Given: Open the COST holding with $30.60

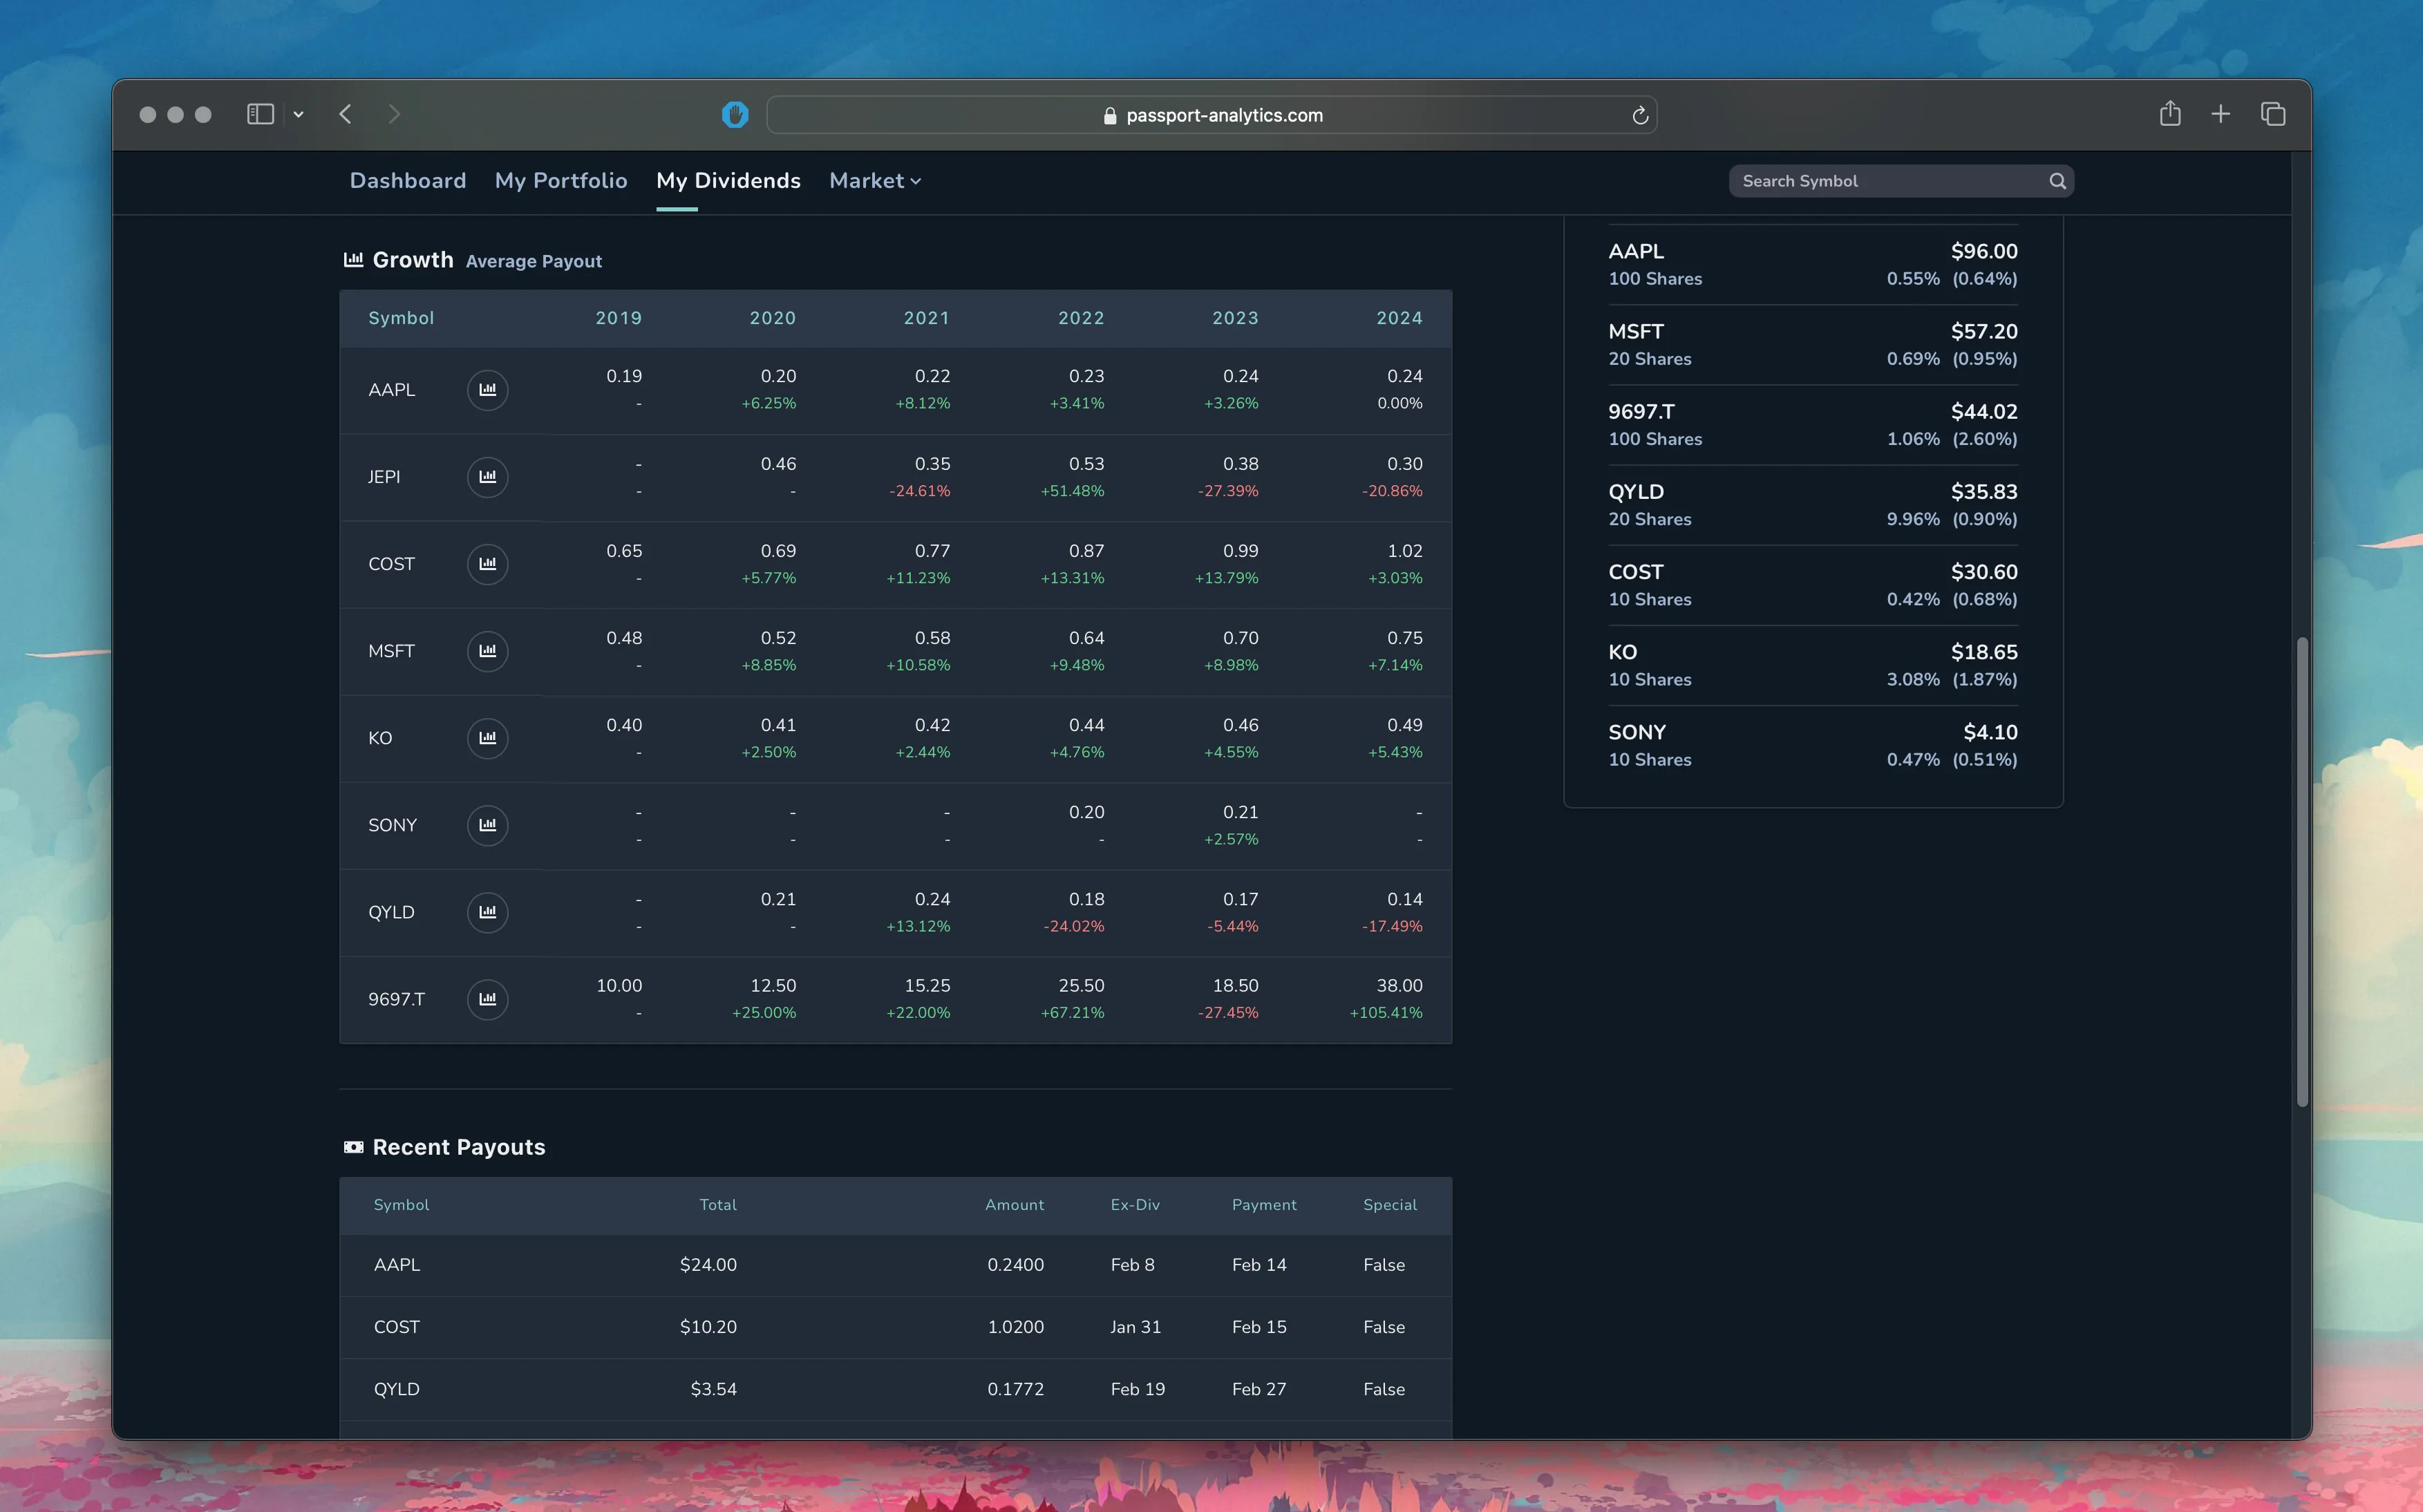Looking at the screenshot, I should [1812, 585].
